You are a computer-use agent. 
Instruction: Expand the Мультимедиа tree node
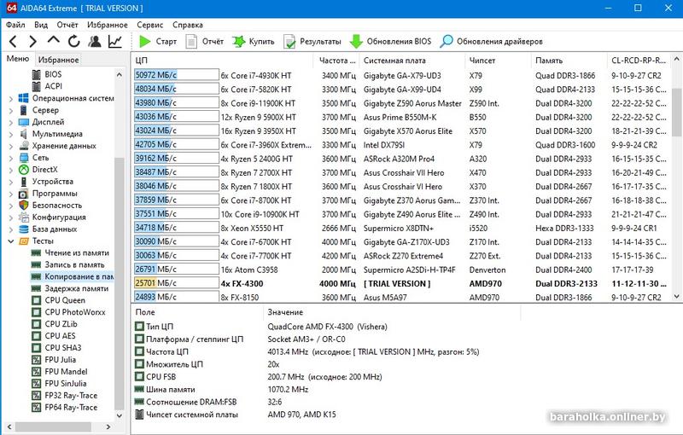pos(11,135)
